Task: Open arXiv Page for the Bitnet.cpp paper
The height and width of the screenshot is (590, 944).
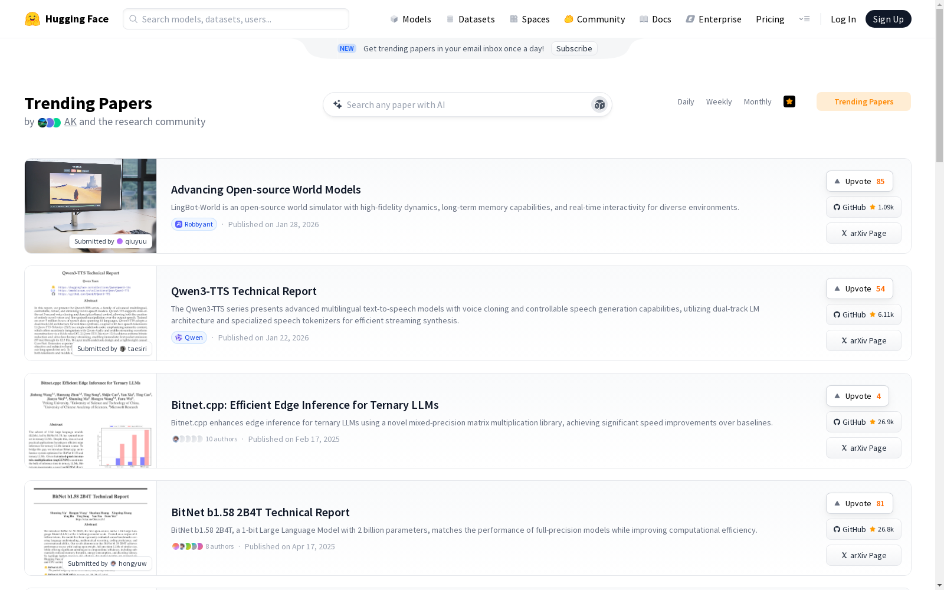Action: click(864, 448)
